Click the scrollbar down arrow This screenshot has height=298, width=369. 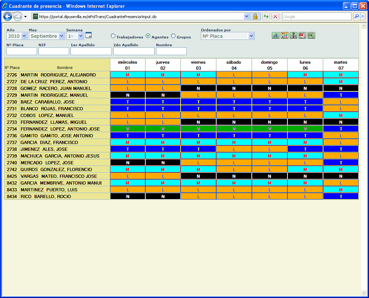pos(364,293)
